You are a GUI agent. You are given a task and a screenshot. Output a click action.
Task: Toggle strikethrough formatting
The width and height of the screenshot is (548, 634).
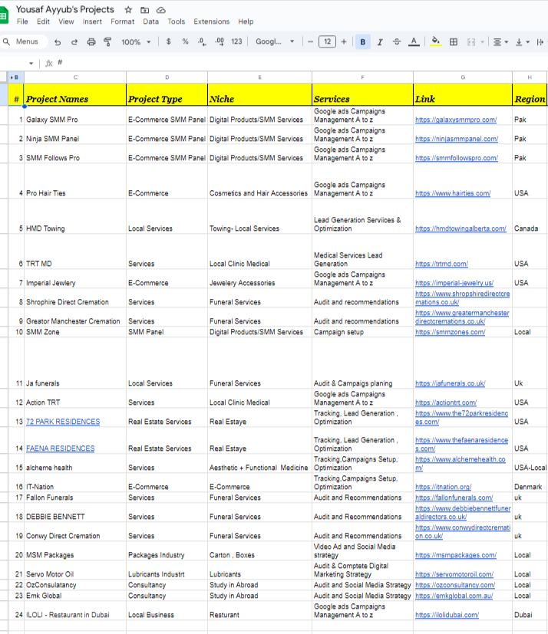click(x=397, y=41)
